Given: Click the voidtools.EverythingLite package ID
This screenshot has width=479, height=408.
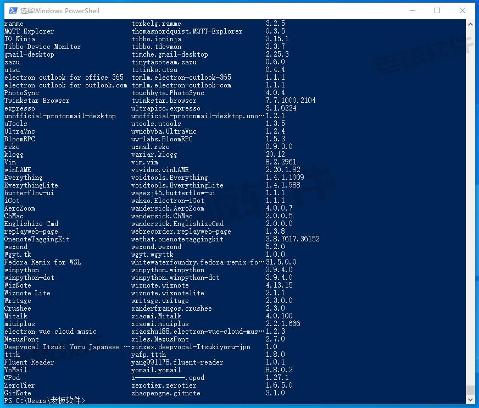Looking at the screenshot, I should click(x=177, y=185).
